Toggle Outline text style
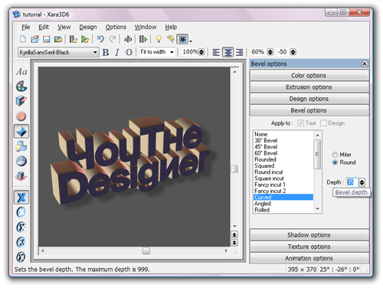This screenshot has height=288, width=383. click(129, 52)
